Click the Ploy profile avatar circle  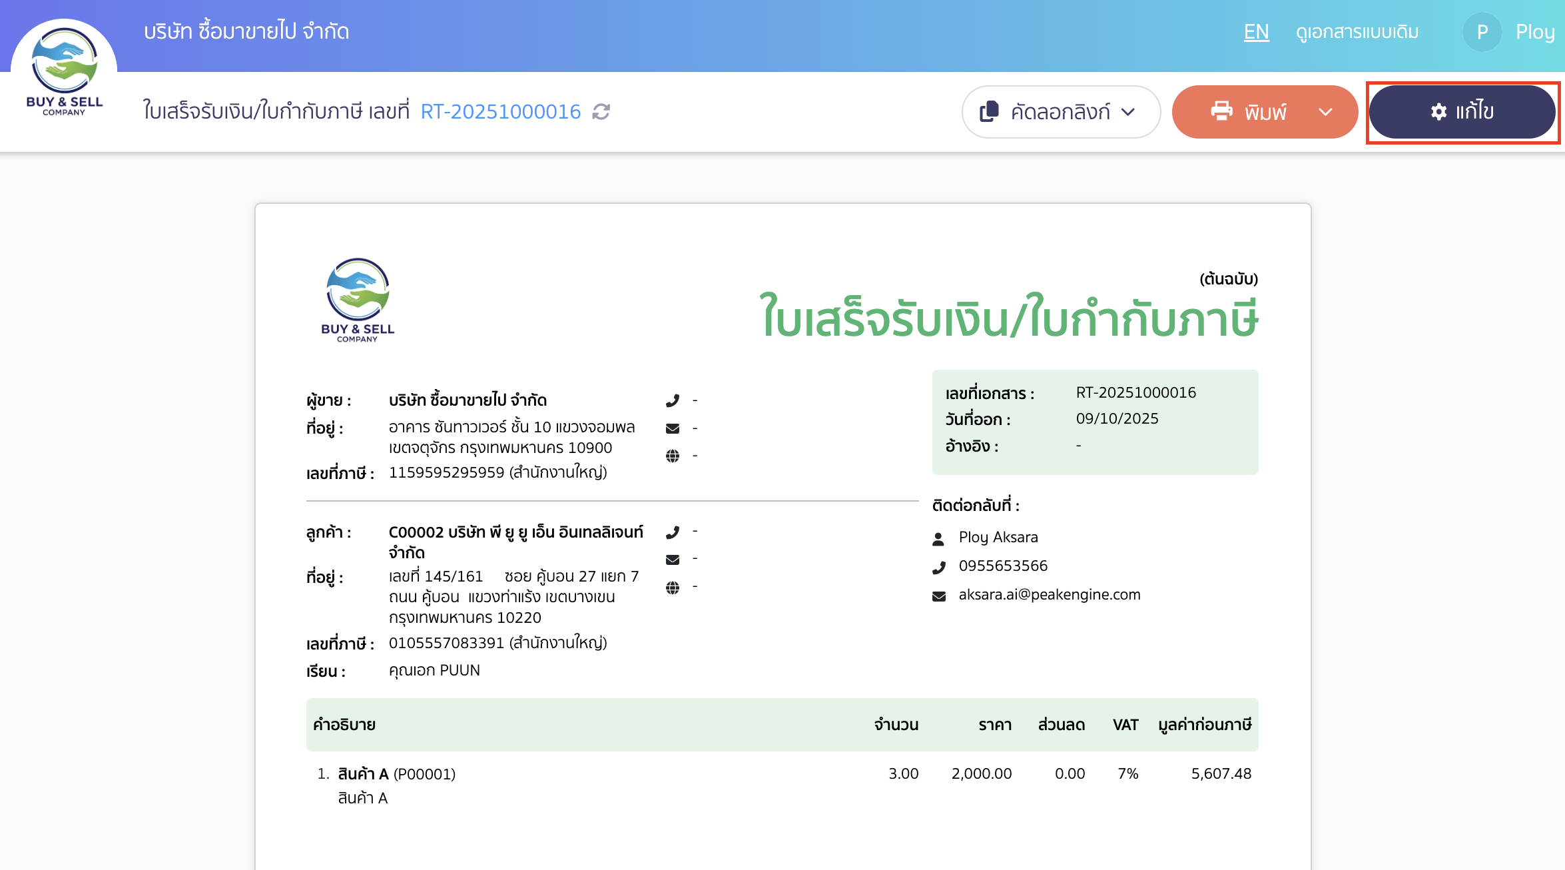(x=1482, y=31)
